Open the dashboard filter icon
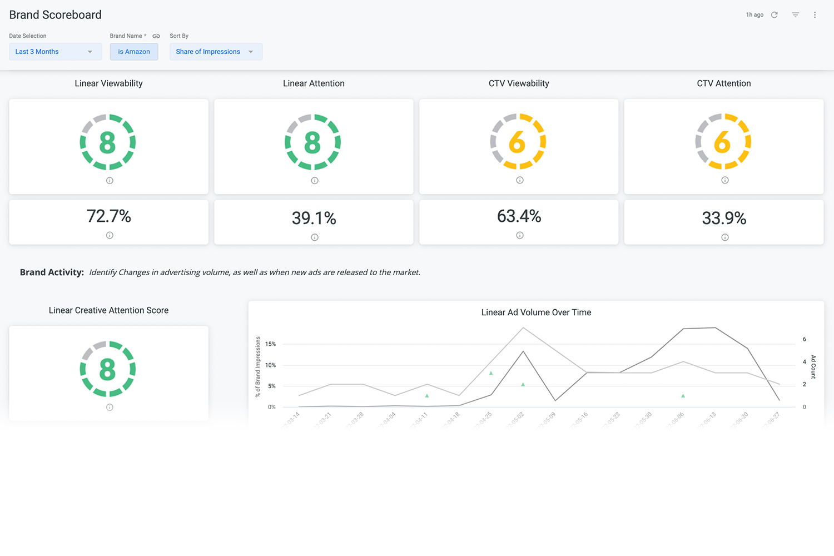834x556 pixels. [x=795, y=14]
